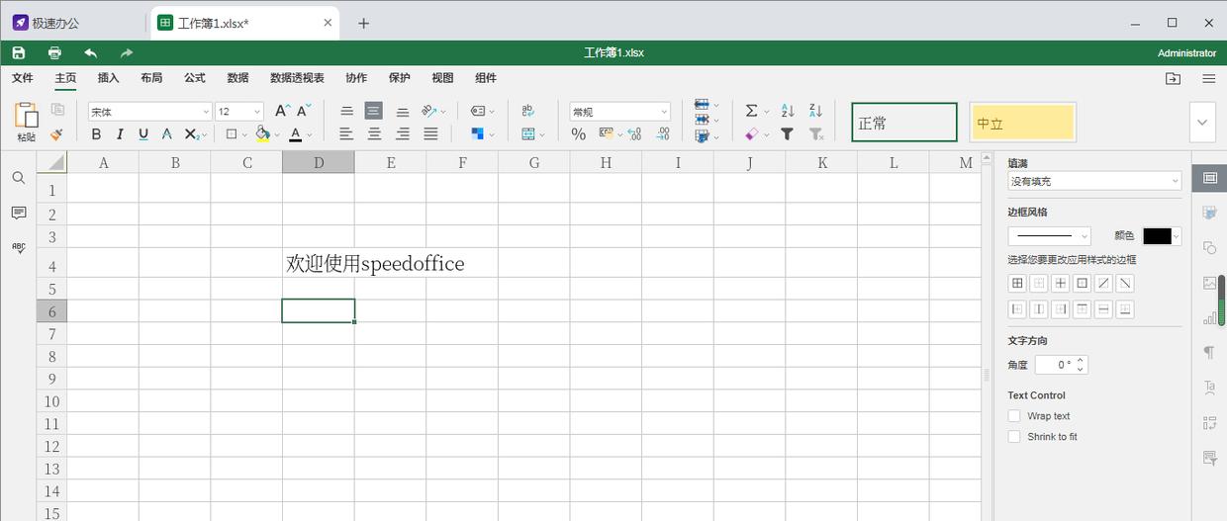This screenshot has height=521, width=1227.
Task: Undo the last action
Action: [x=91, y=52]
